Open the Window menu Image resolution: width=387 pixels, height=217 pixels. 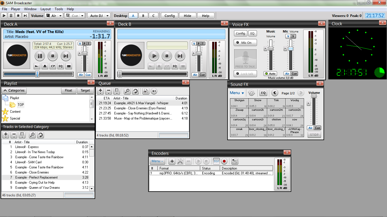pos(30,9)
